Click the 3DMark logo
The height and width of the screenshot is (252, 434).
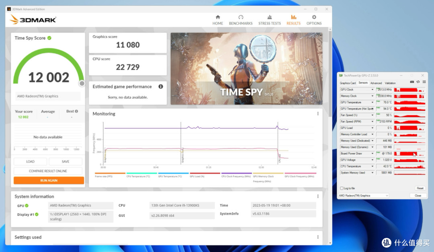[x=33, y=20]
